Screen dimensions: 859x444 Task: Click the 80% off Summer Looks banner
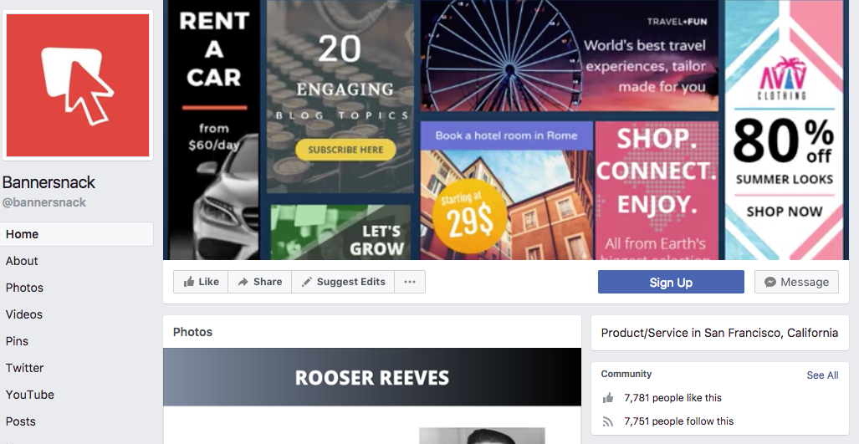click(784, 130)
